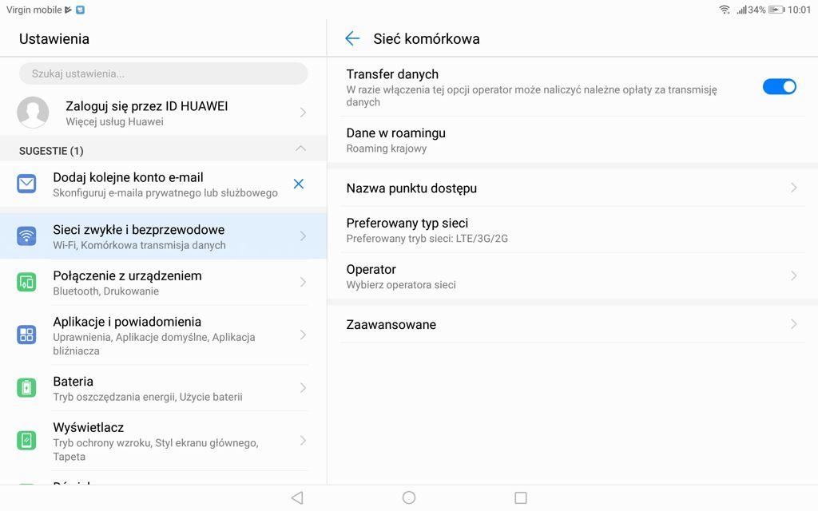The height and width of the screenshot is (511, 818).
Task: Dismiss the Dodaj kolejne konto e-mail suggestion
Action: [x=299, y=184]
